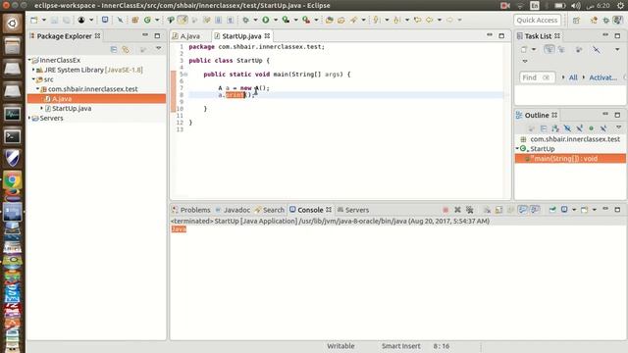628x353 pixels.
Task: Click Remove Launch X icon in Console
Action: (457, 210)
